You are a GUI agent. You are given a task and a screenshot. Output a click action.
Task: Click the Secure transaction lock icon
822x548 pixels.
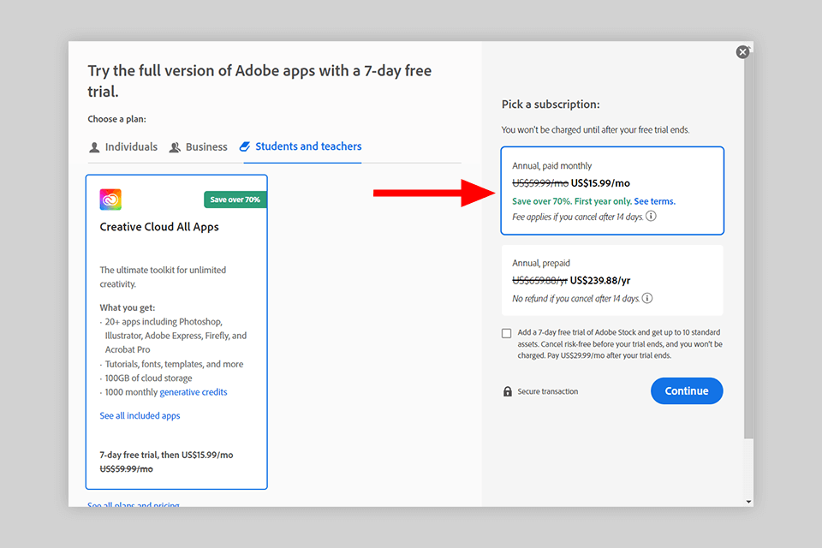[508, 391]
